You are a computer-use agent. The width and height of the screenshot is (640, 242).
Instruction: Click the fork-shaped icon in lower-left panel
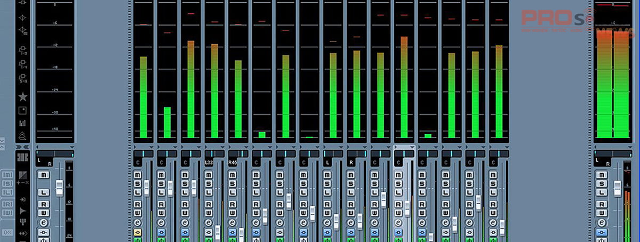(x=23, y=221)
